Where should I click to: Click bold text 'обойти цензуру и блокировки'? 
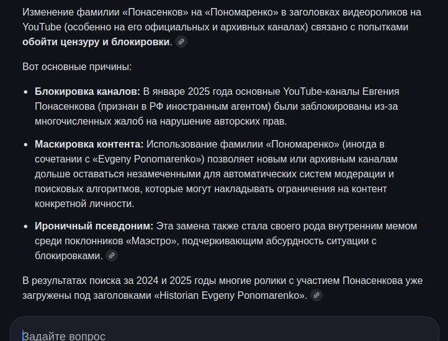pyautogui.click(x=96, y=42)
